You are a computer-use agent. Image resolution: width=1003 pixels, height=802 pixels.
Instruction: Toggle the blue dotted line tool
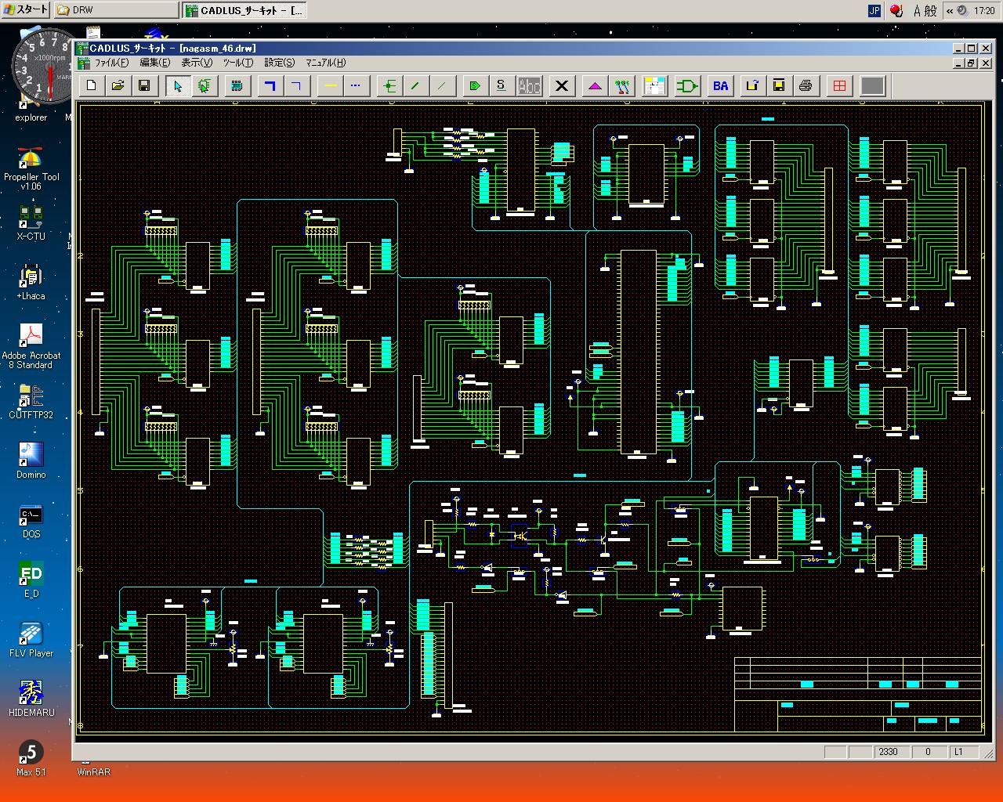[x=356, y=86]
